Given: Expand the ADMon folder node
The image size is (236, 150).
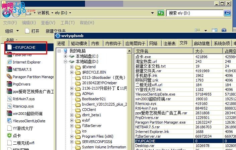Looking at the screenshot, I should click(x=72, y=94).
